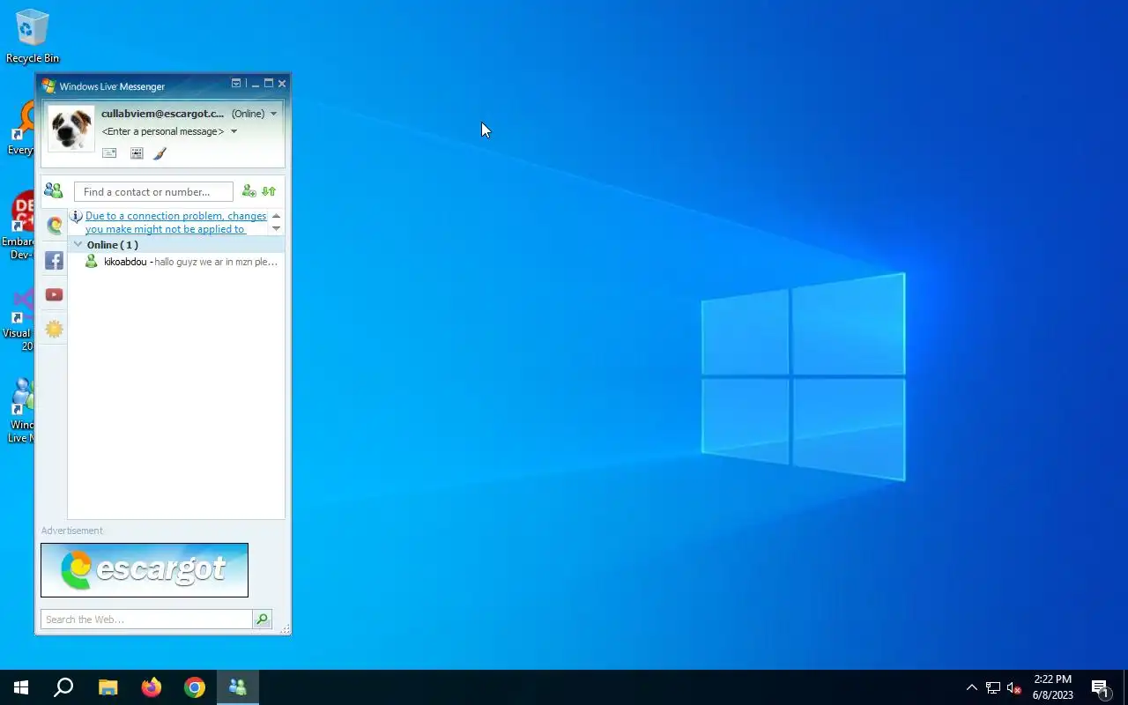Click the Search the Web input box
This screenshot has height=705, width=1128.
tap(146, 620)
